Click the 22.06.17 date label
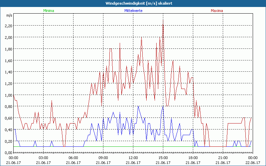 click(x=253, y=163)
